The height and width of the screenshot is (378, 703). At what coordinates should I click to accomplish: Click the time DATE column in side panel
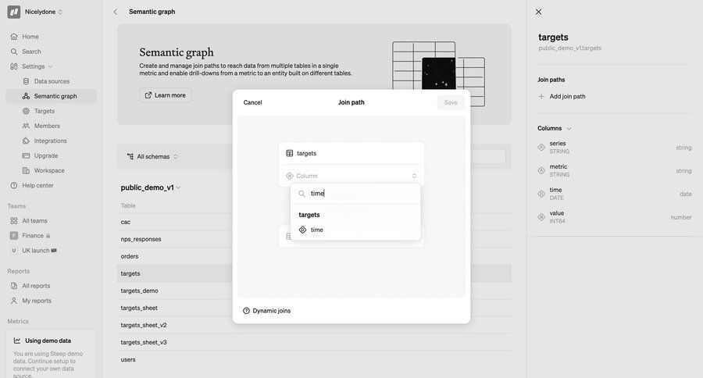pos(614,194)
